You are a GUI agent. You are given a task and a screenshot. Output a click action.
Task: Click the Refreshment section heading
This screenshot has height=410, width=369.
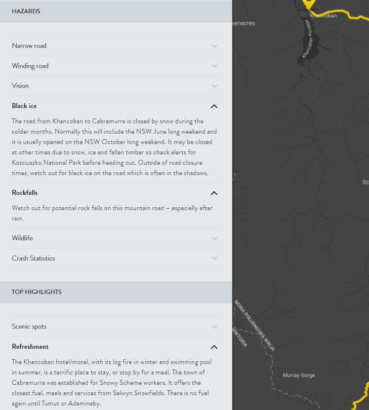click(30, 347)
